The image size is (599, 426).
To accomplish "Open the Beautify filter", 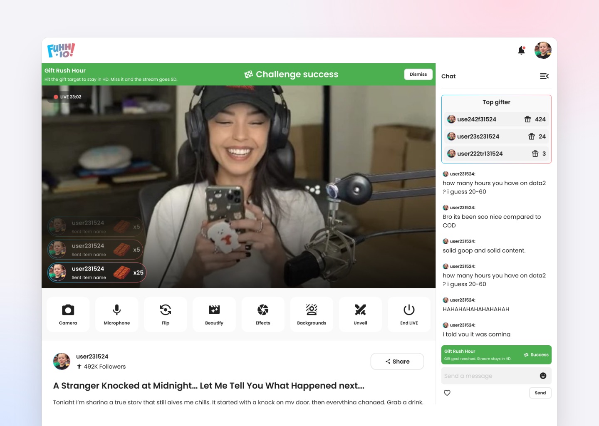I will [x=214, y=314].
